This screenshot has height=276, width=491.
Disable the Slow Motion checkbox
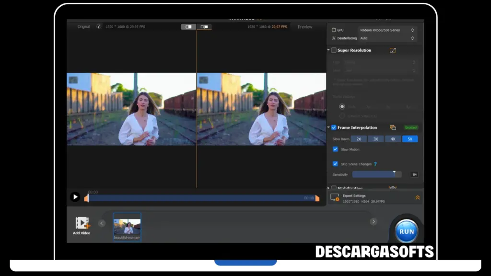click(x=335, y=149)
